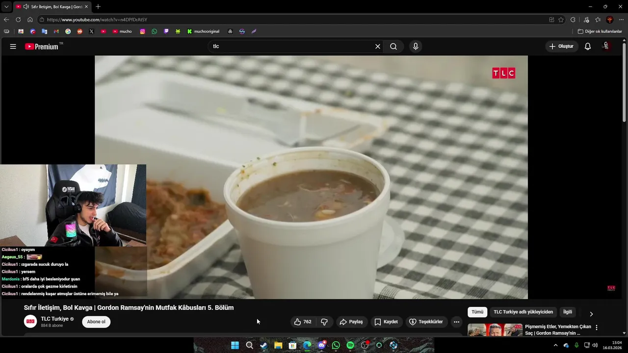
Task: Open browser settings and more menu
Action: (x=622, y=20)
